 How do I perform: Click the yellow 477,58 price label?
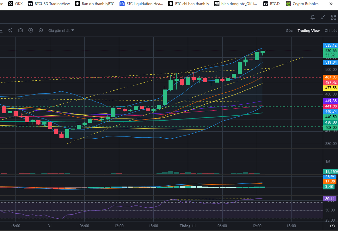(331, 88)
